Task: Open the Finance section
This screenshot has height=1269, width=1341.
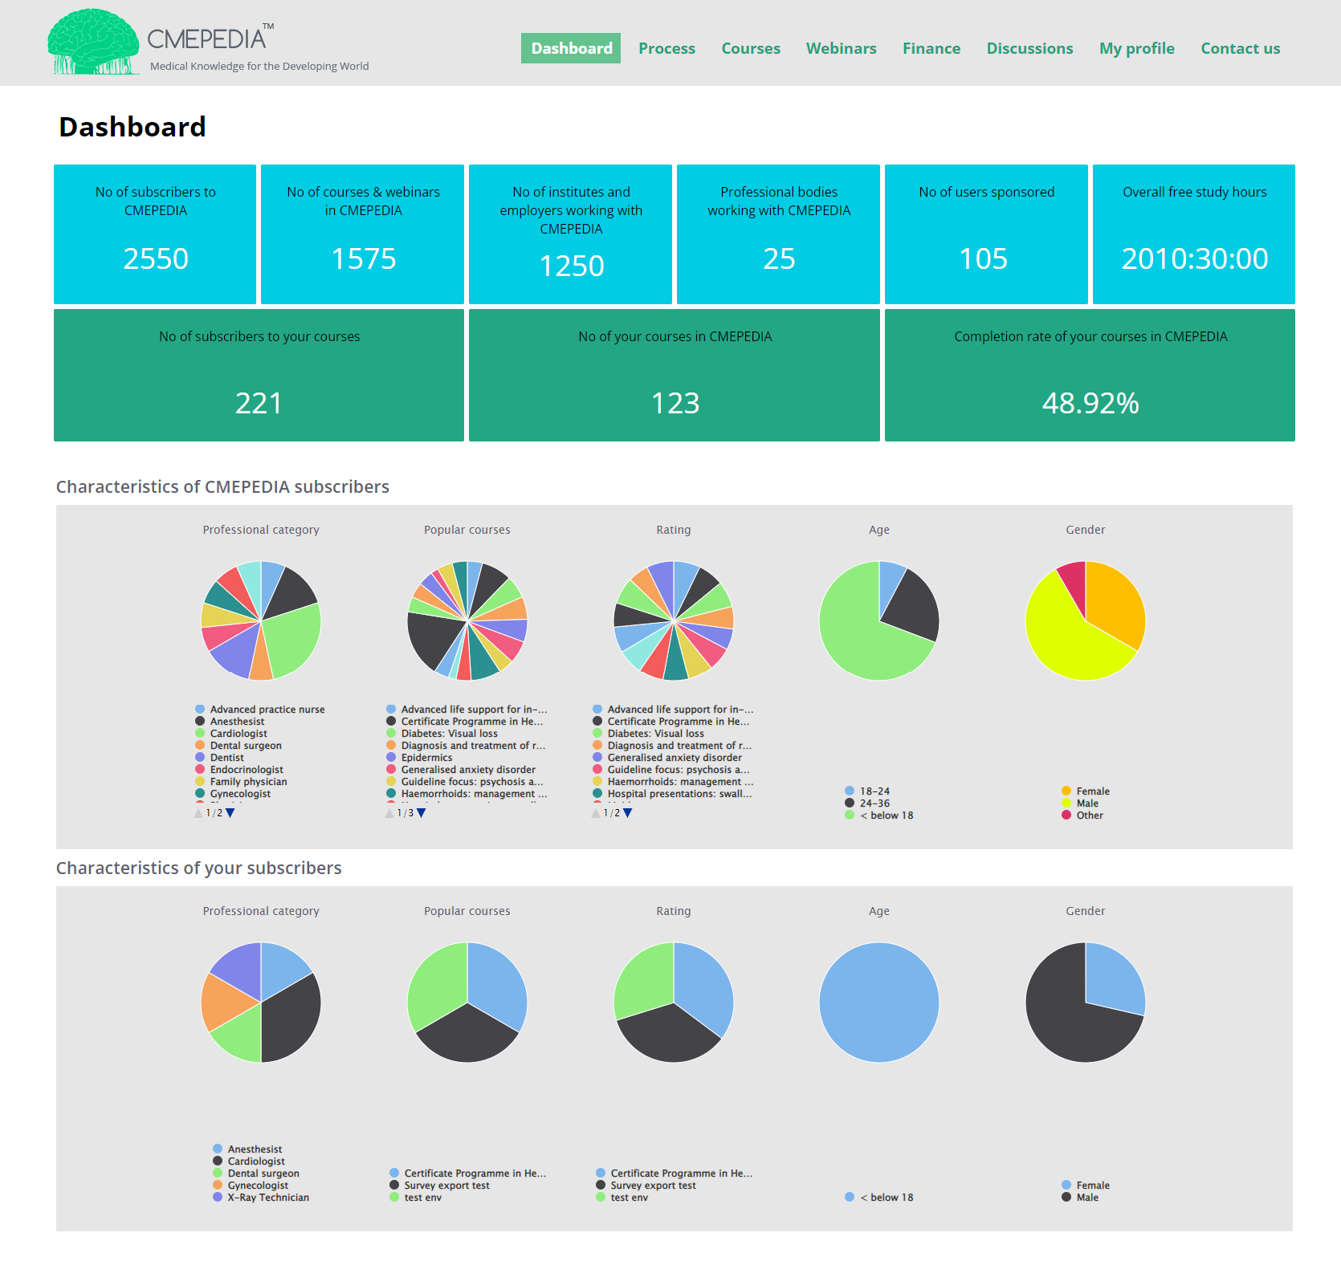Action: coord(931,48)
